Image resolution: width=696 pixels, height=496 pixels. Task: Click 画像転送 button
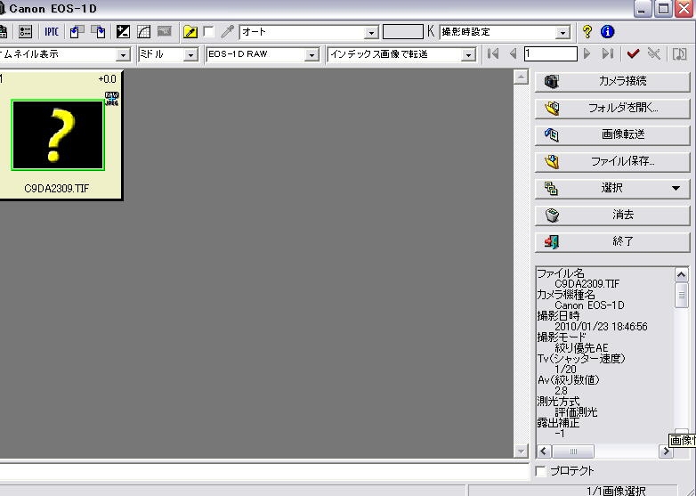click(x=612, y=134)
